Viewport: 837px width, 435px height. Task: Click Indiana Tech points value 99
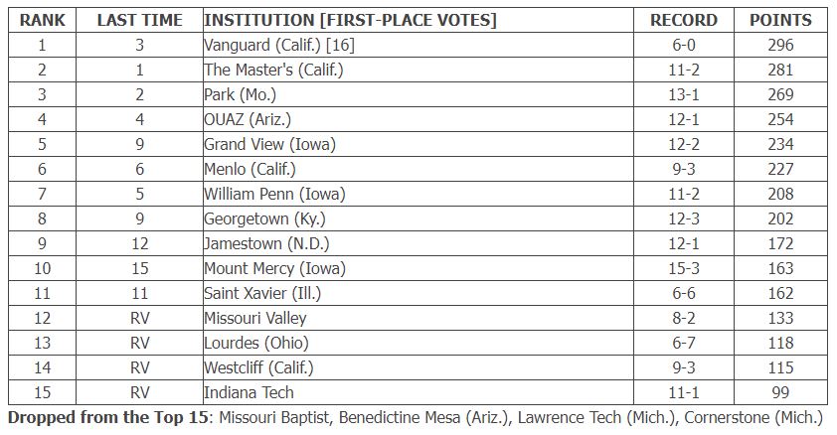780,392
